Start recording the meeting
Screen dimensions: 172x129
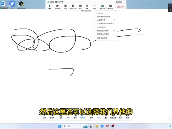coord(87,7)
